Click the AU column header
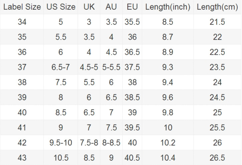This screenshot has height=165, width=242. (x=111, y=7)
